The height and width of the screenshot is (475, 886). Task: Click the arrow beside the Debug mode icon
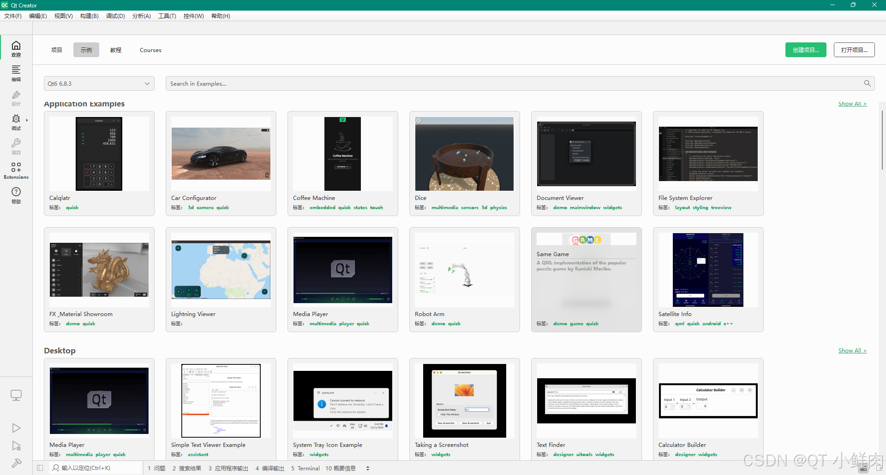click(27, 120)
